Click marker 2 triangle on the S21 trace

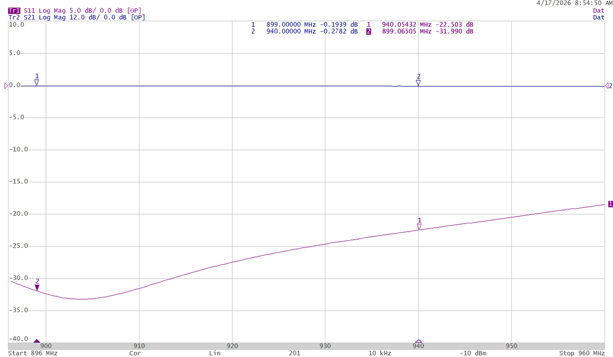click(418, 83)
